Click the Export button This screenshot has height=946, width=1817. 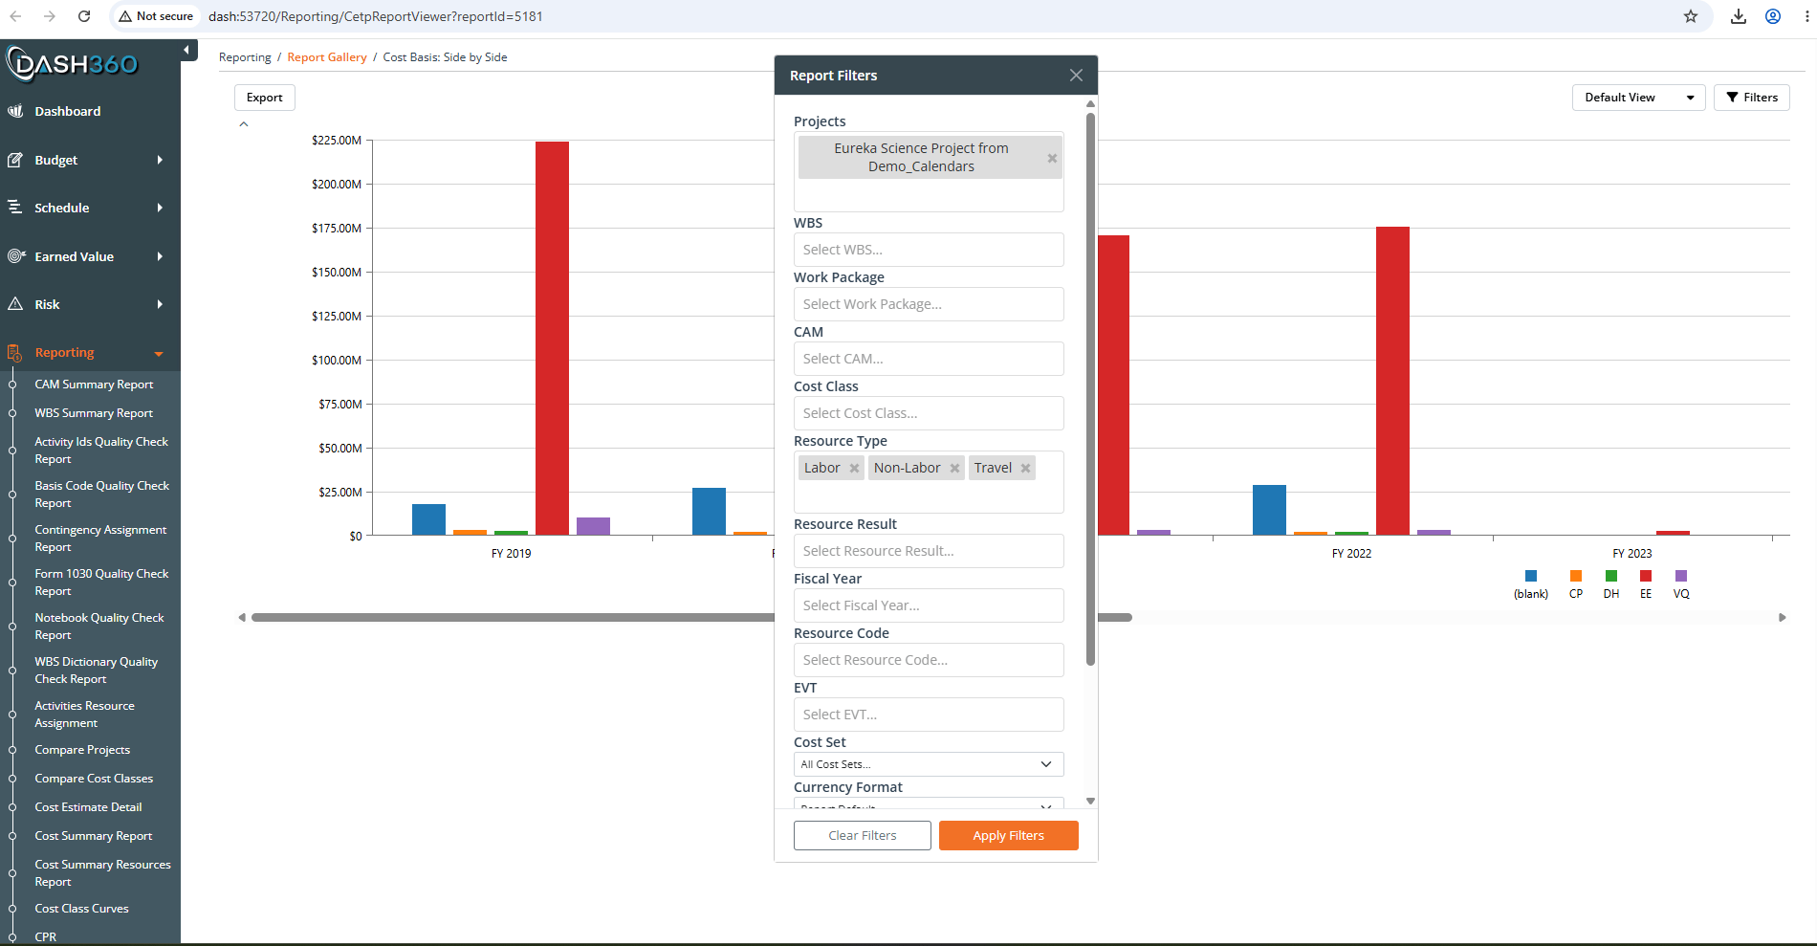[x=265, y=98]
